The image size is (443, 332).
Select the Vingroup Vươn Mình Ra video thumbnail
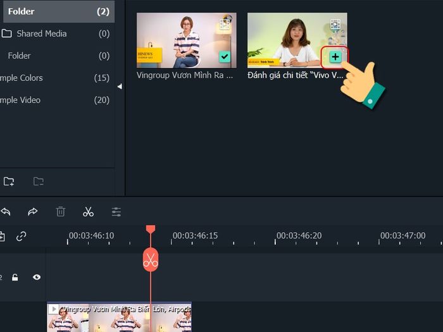[x=187, y=40]
